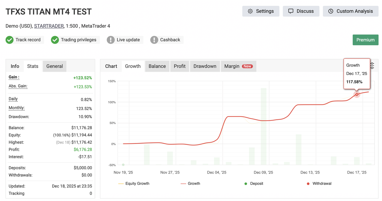382x201 pixels.
Task: Click the Tracking count value 0
Action: [91, 193]
